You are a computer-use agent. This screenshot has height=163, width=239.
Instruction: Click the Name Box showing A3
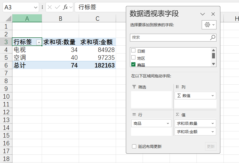tap(18, 7)
